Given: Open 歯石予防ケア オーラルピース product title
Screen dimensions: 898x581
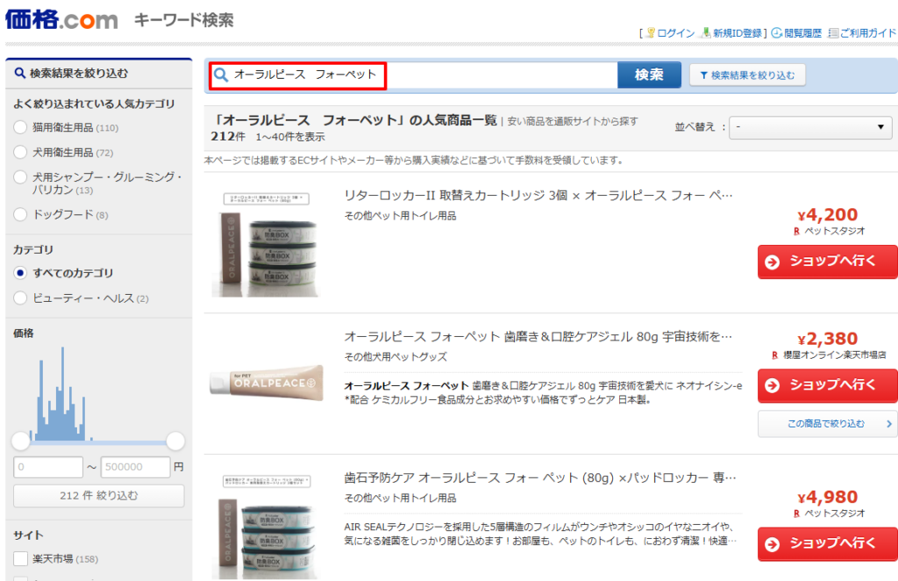Looking at the screenshot, I should click(x=540, y=477).
